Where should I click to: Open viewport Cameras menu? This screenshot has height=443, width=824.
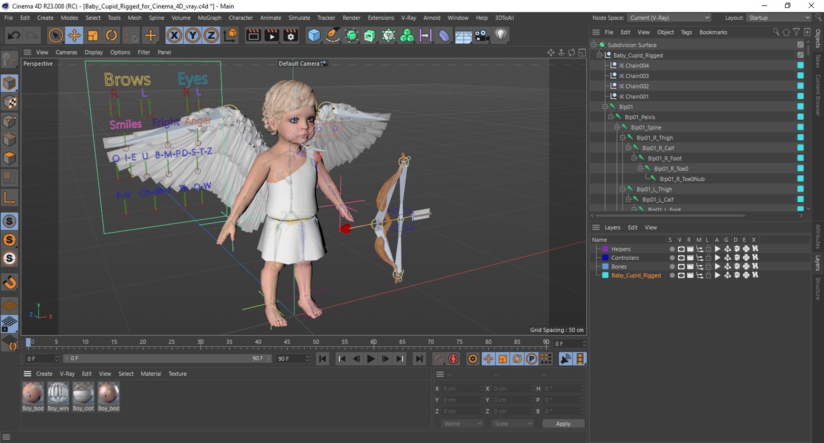click(x=67, y=52)
